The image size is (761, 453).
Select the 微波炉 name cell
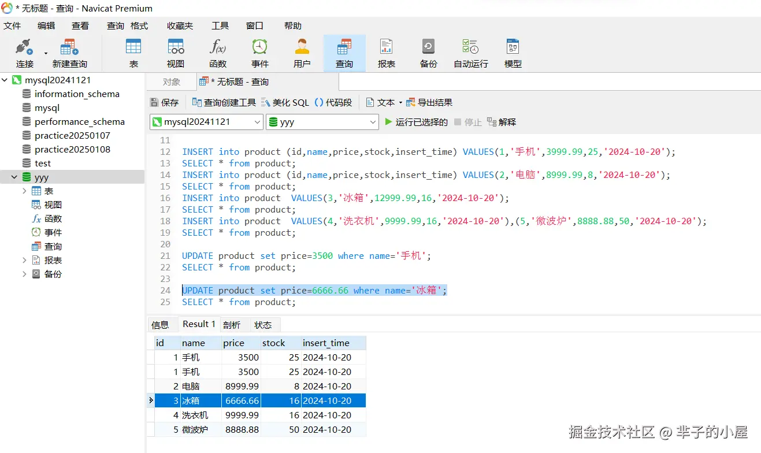tap(201, 429)
